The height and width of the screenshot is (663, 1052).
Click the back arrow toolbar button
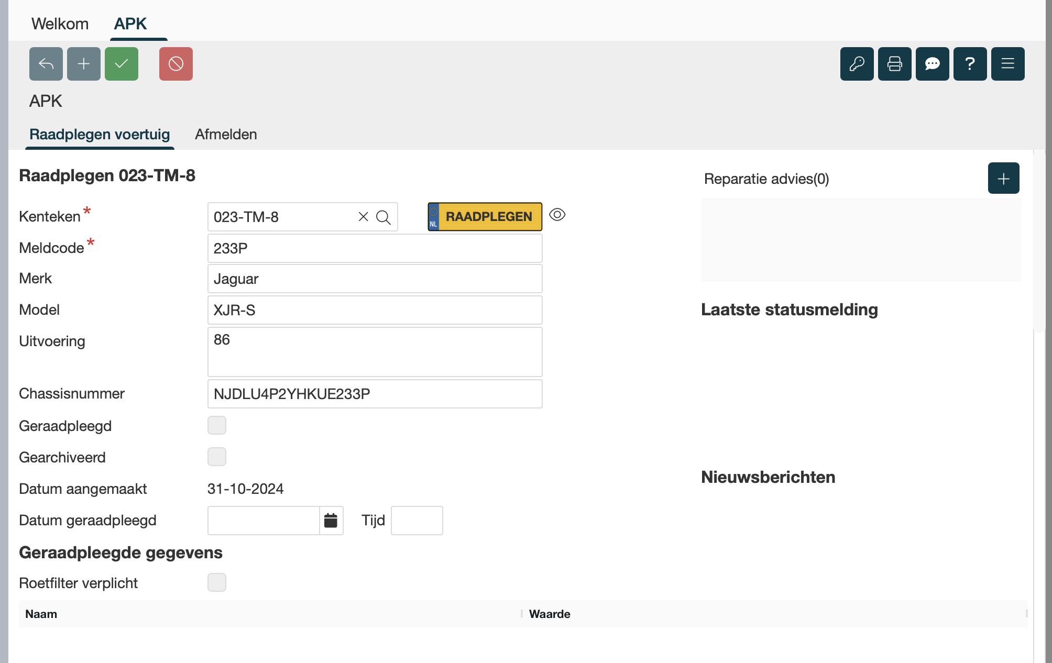pos(46,64)
